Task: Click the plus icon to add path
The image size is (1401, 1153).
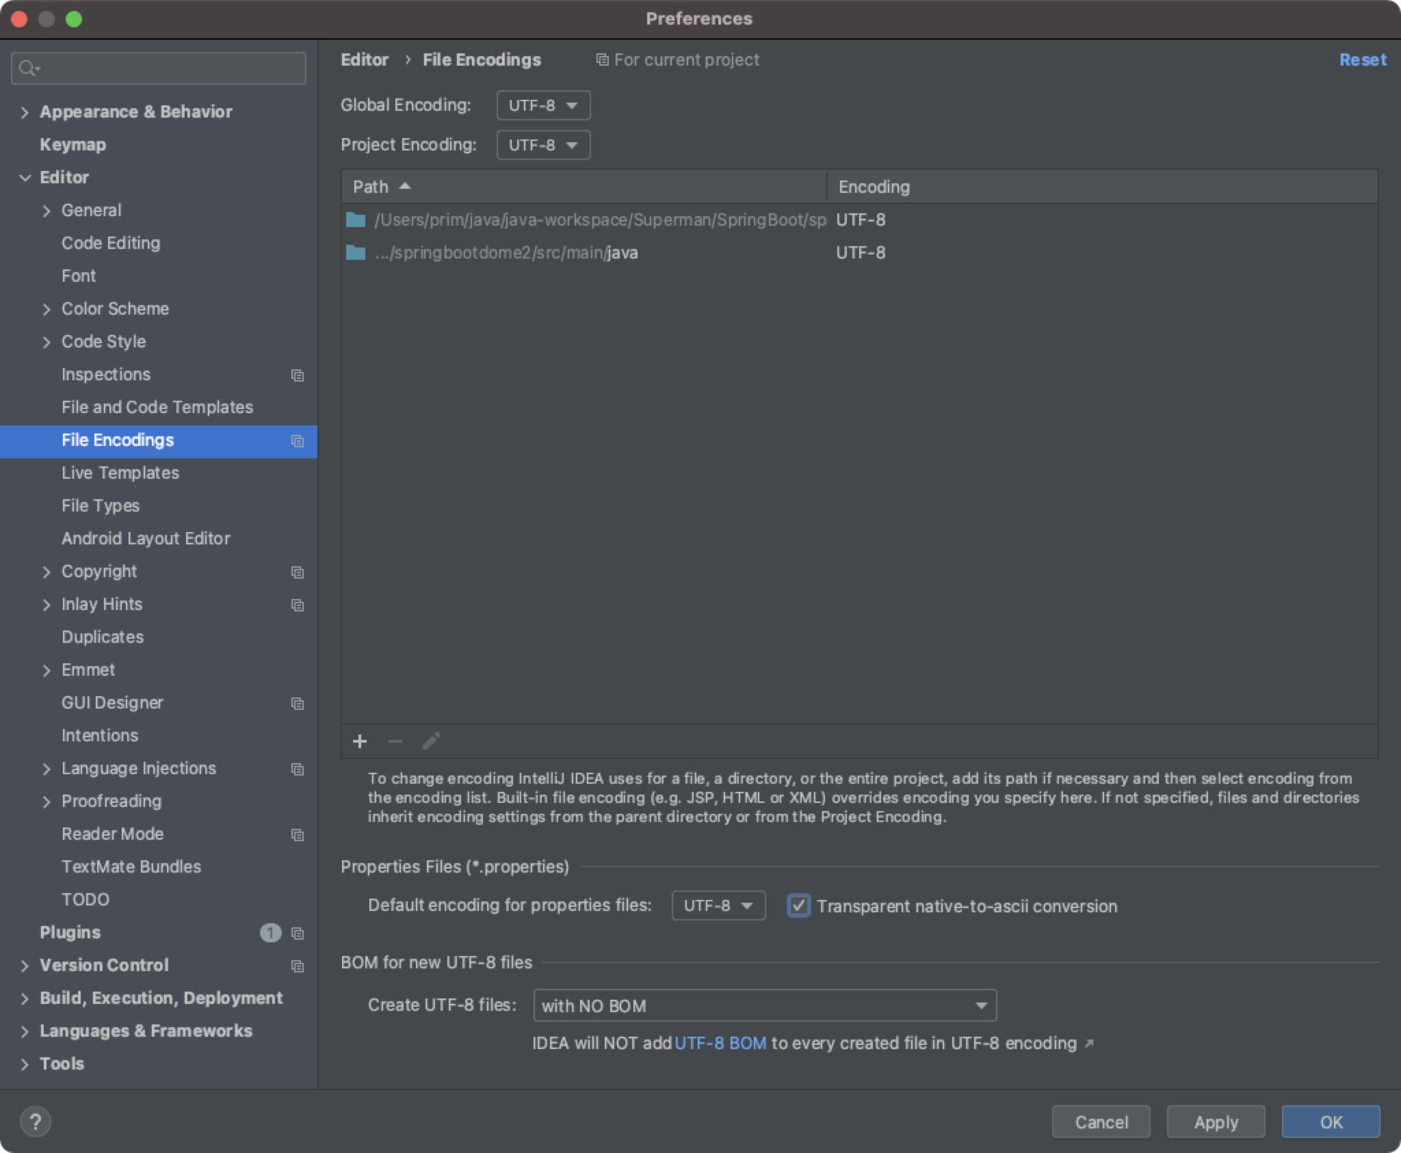Action: pyautogui.click(x=360, y=741)
